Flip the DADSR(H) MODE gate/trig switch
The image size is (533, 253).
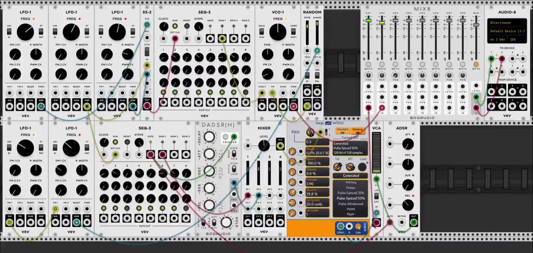pyautogui.click(x=234, y=153)
